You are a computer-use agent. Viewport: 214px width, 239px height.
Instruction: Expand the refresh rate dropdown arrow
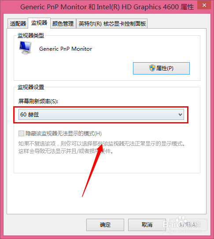(x=180, y=115)
